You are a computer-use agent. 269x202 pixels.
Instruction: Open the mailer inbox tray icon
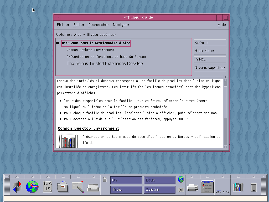pos(93,188)
